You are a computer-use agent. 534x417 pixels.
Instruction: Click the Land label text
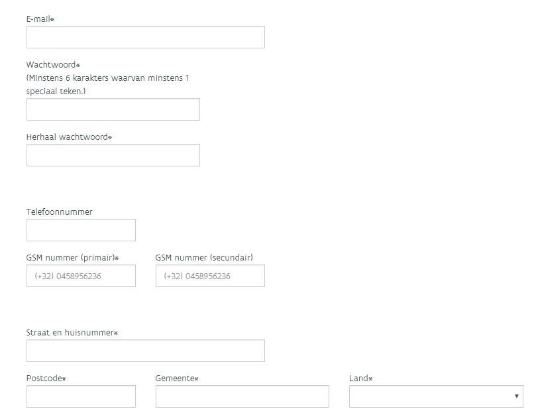(359, 379)
